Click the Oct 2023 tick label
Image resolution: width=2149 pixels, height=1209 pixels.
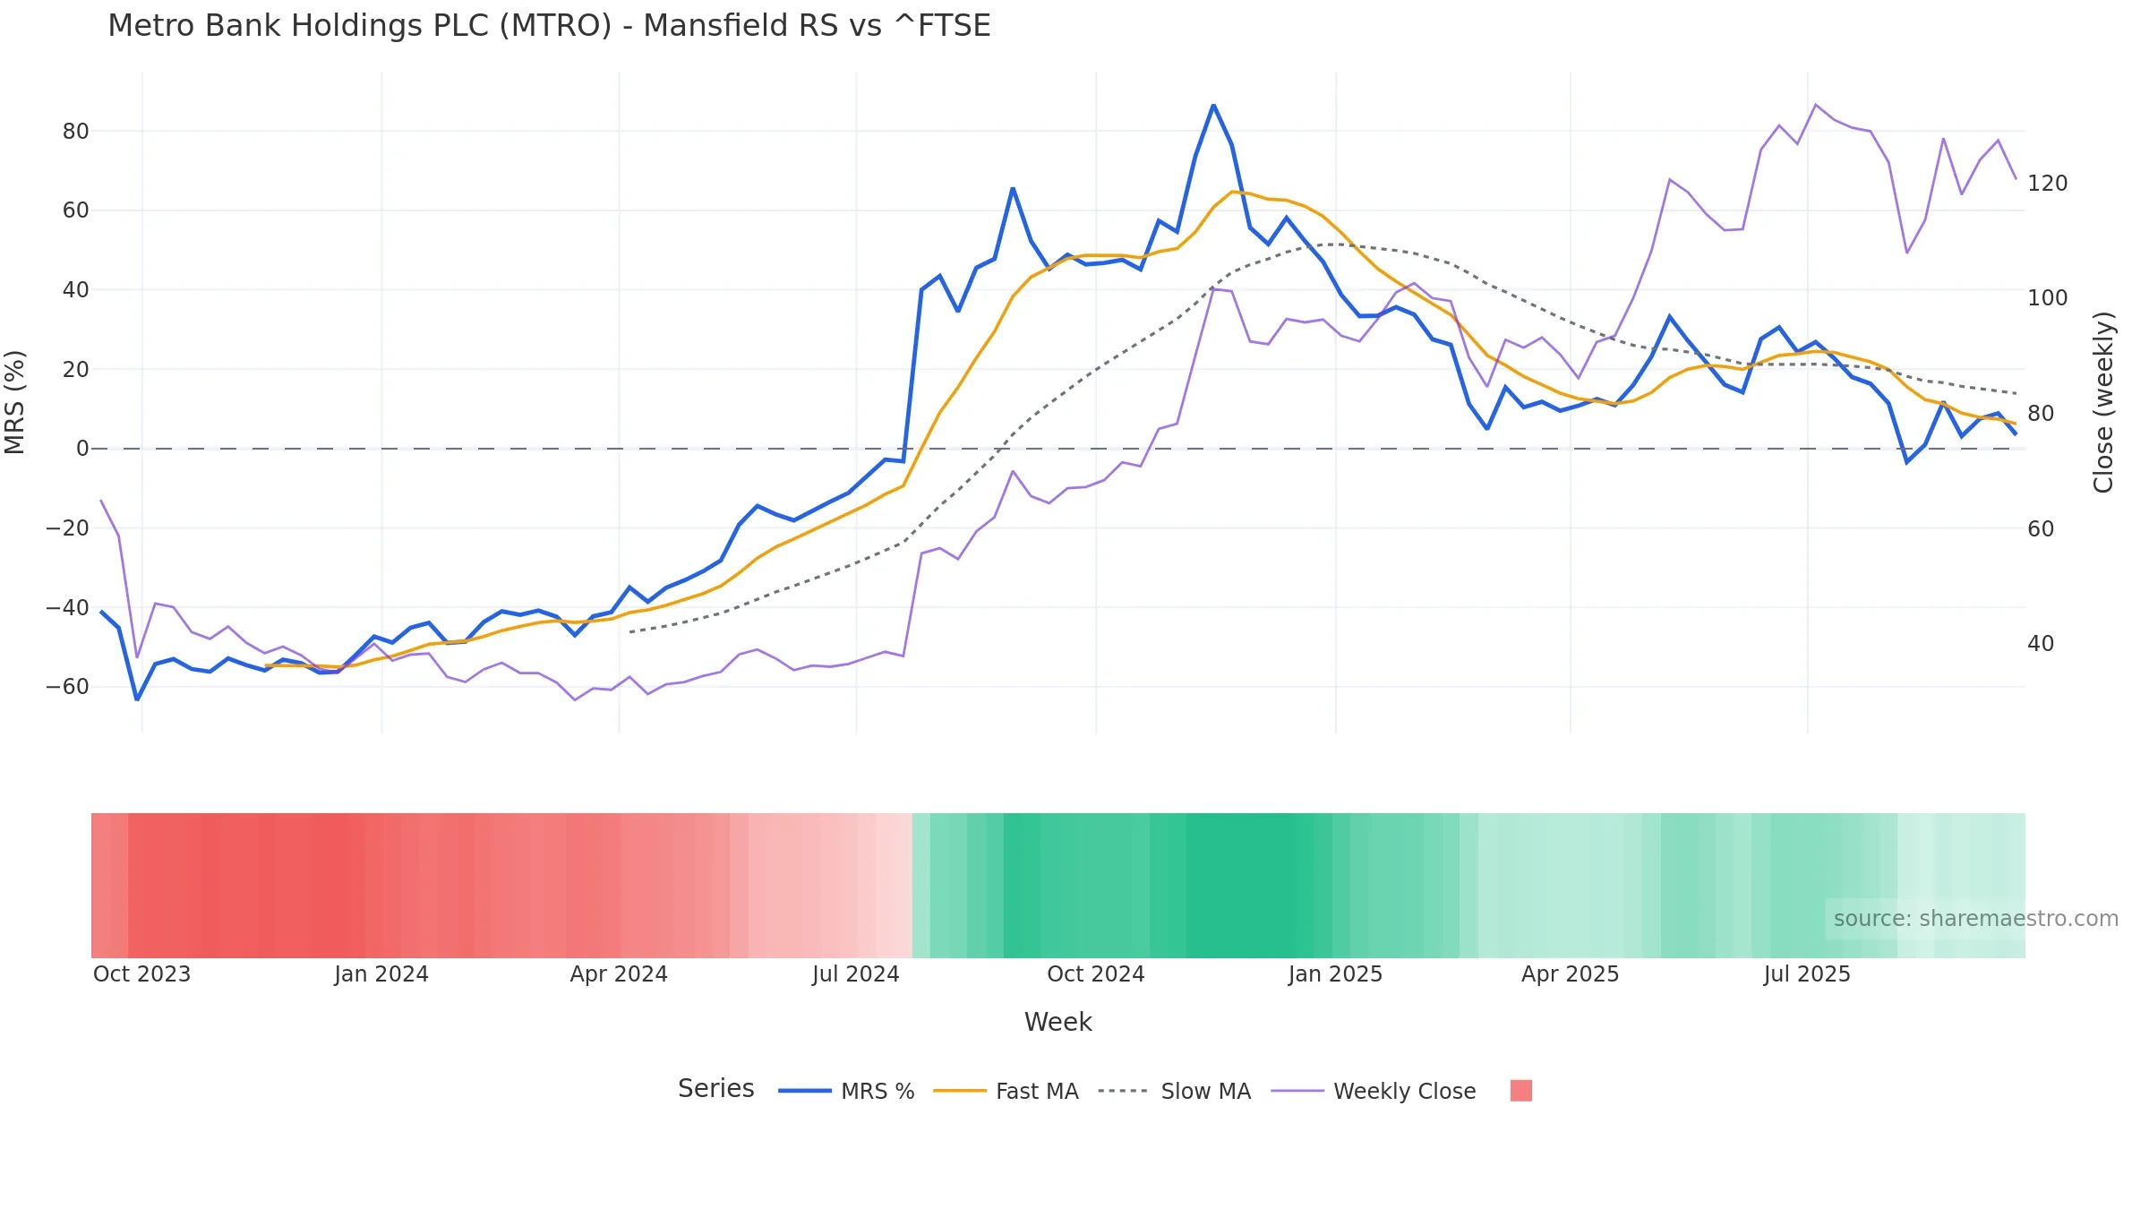point(142,974)
